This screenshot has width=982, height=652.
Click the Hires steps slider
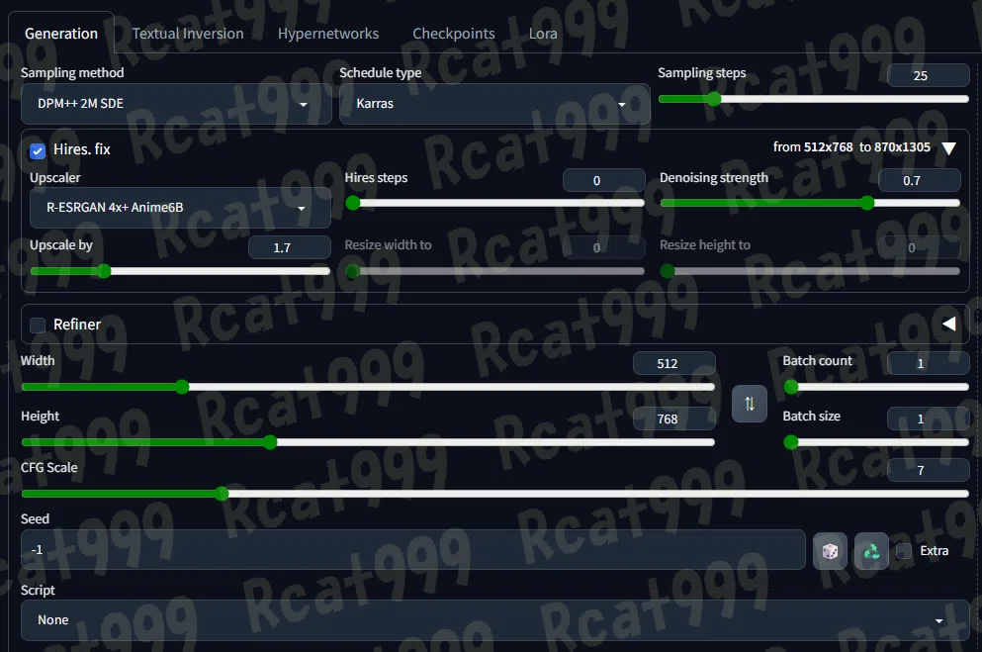click(494, 203)
